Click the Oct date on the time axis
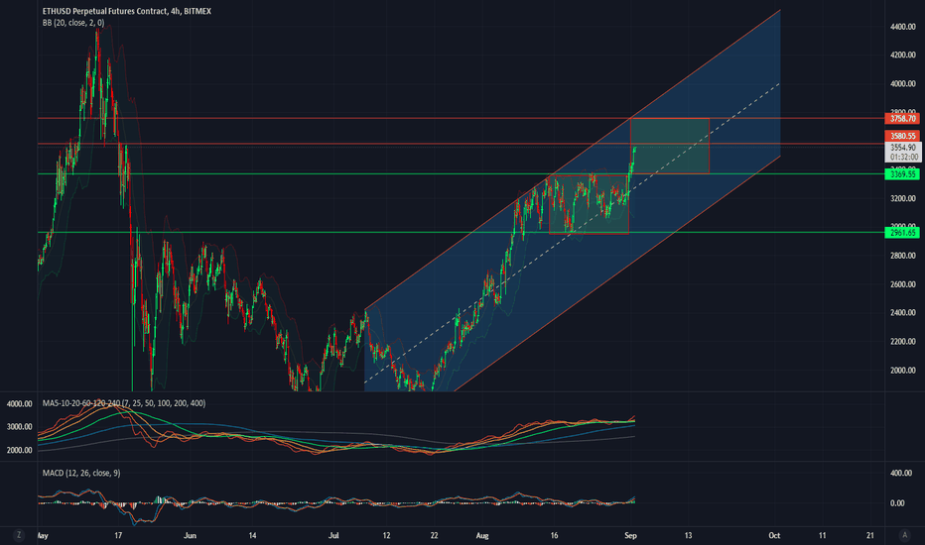Image resolution: width=925 pixels, height=545 pixels. (x=774, y=535)
